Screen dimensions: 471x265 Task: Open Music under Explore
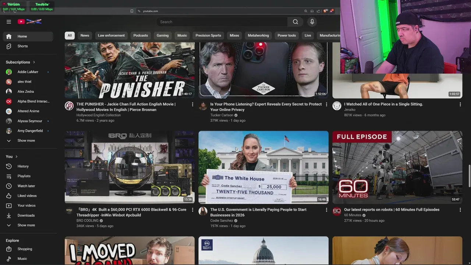(x=29, y=259)
